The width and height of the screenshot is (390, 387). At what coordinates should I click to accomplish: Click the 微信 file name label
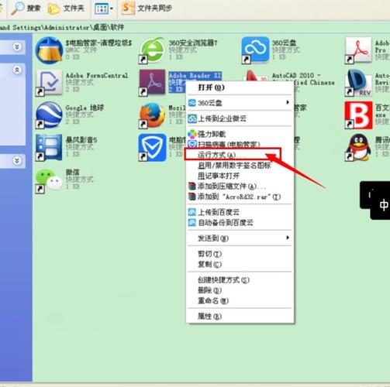tap(73, 172)
